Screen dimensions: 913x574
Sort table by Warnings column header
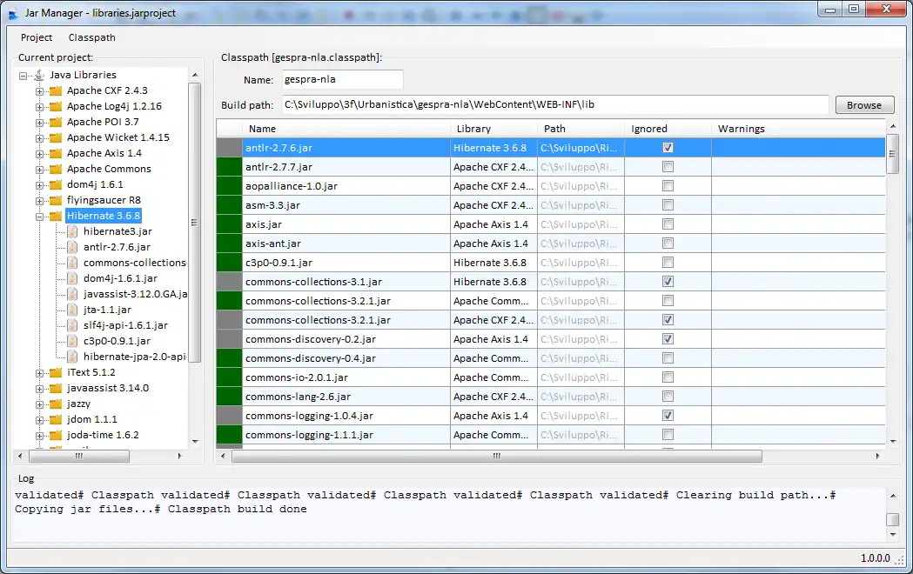[798, 129]
